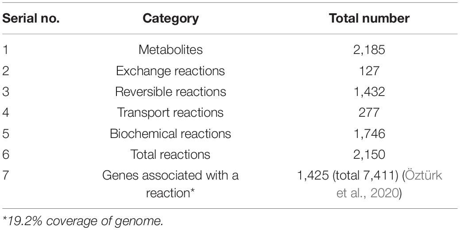This screenshot has height=230, width=460.
Task: Open the Öztürk et al., 2020 citation link
Action: [x=389, y=184]
